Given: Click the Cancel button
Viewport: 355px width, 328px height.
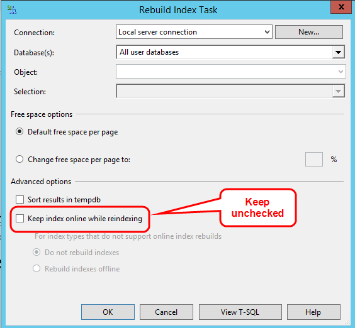Looking at the screenshot, I should coord(166,312).
